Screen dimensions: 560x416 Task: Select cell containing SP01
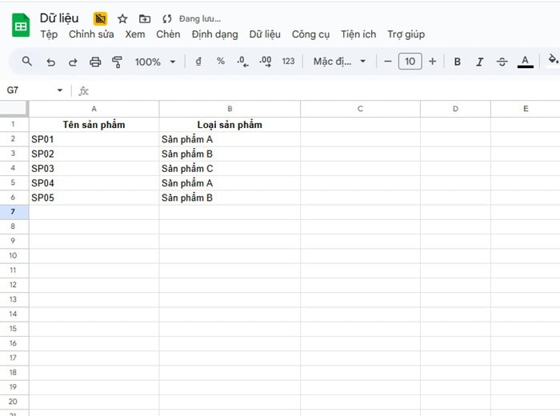(94, 139)
